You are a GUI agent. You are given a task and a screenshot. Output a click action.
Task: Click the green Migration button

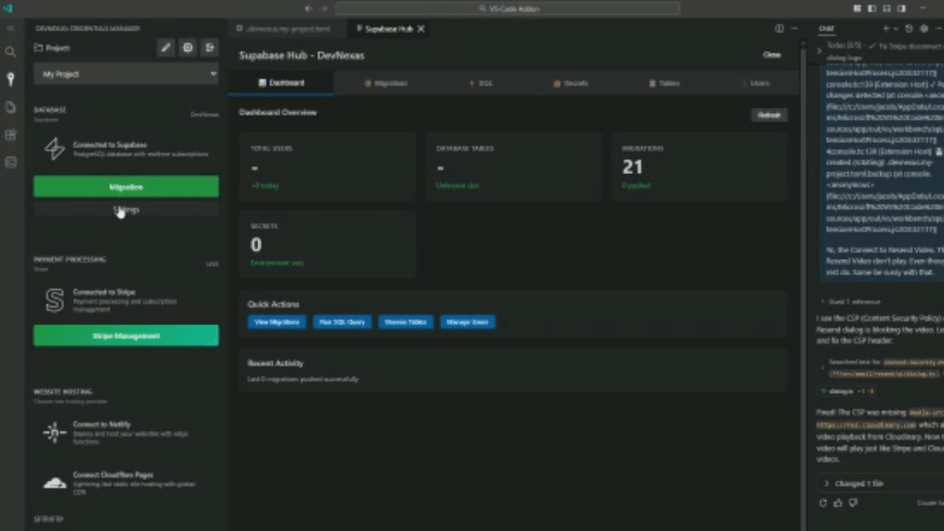126,187
